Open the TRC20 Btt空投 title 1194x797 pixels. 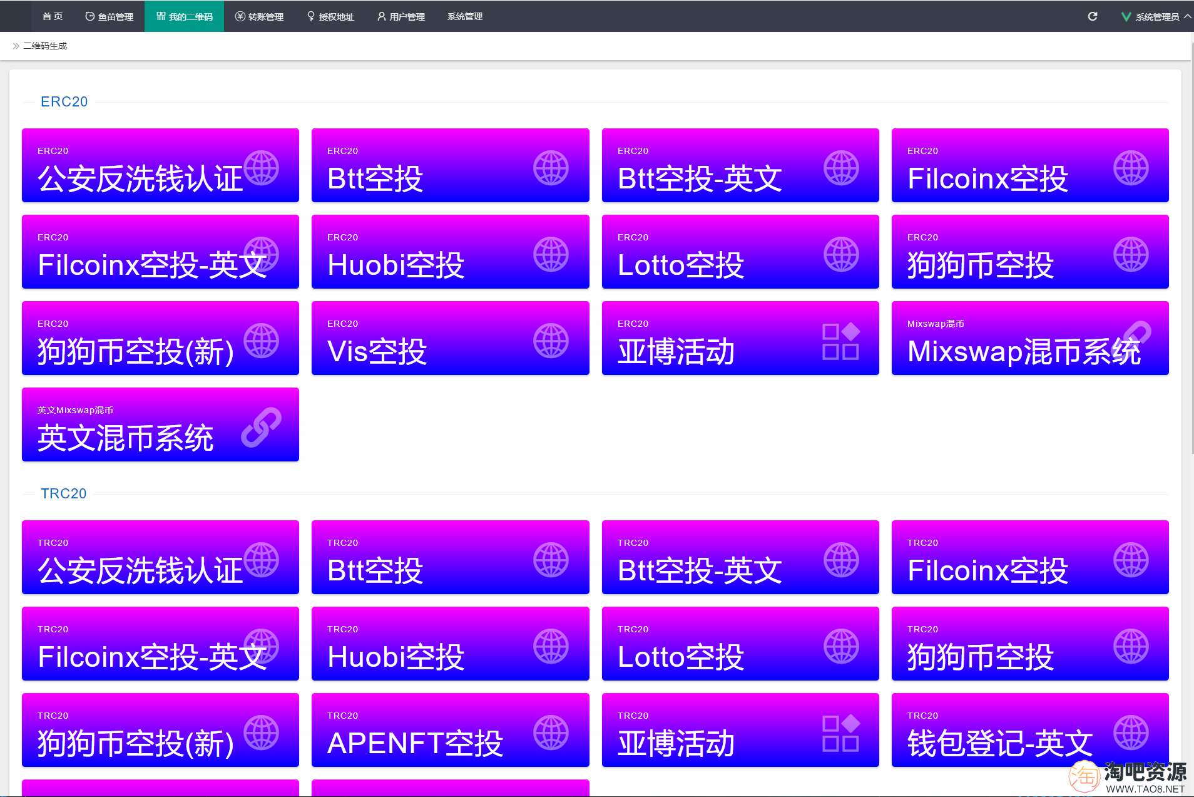point(375,570)
